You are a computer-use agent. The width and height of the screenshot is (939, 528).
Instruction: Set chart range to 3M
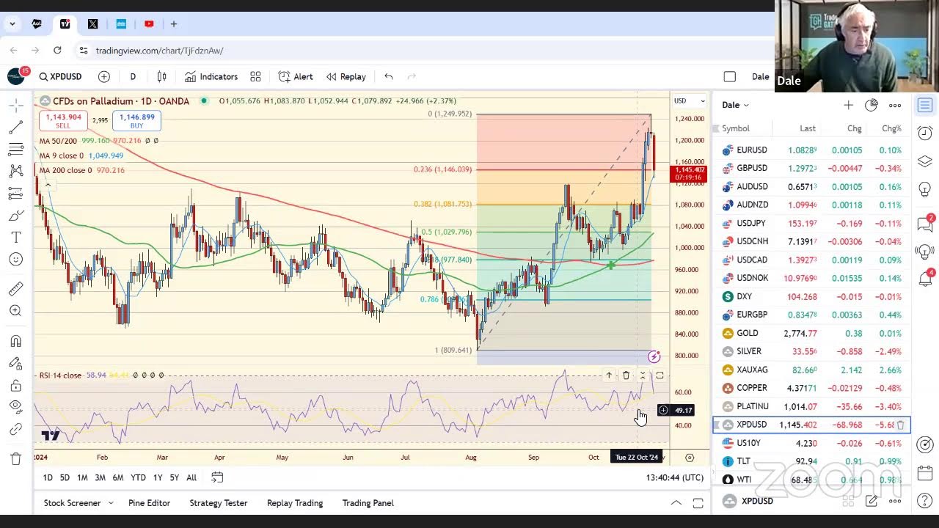point(100,477)
